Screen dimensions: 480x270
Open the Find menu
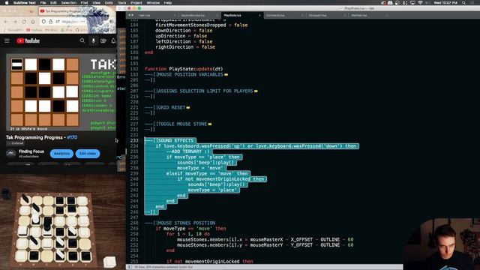(x=85, y=3)
